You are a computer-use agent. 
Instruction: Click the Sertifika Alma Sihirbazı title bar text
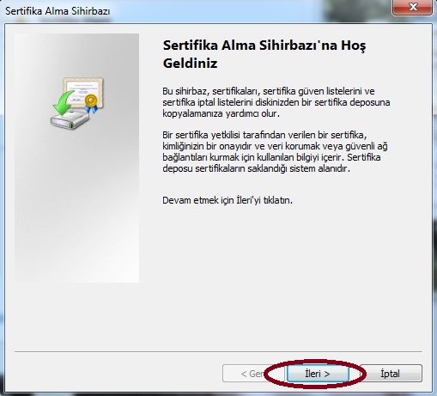click(x=58, y=11)
